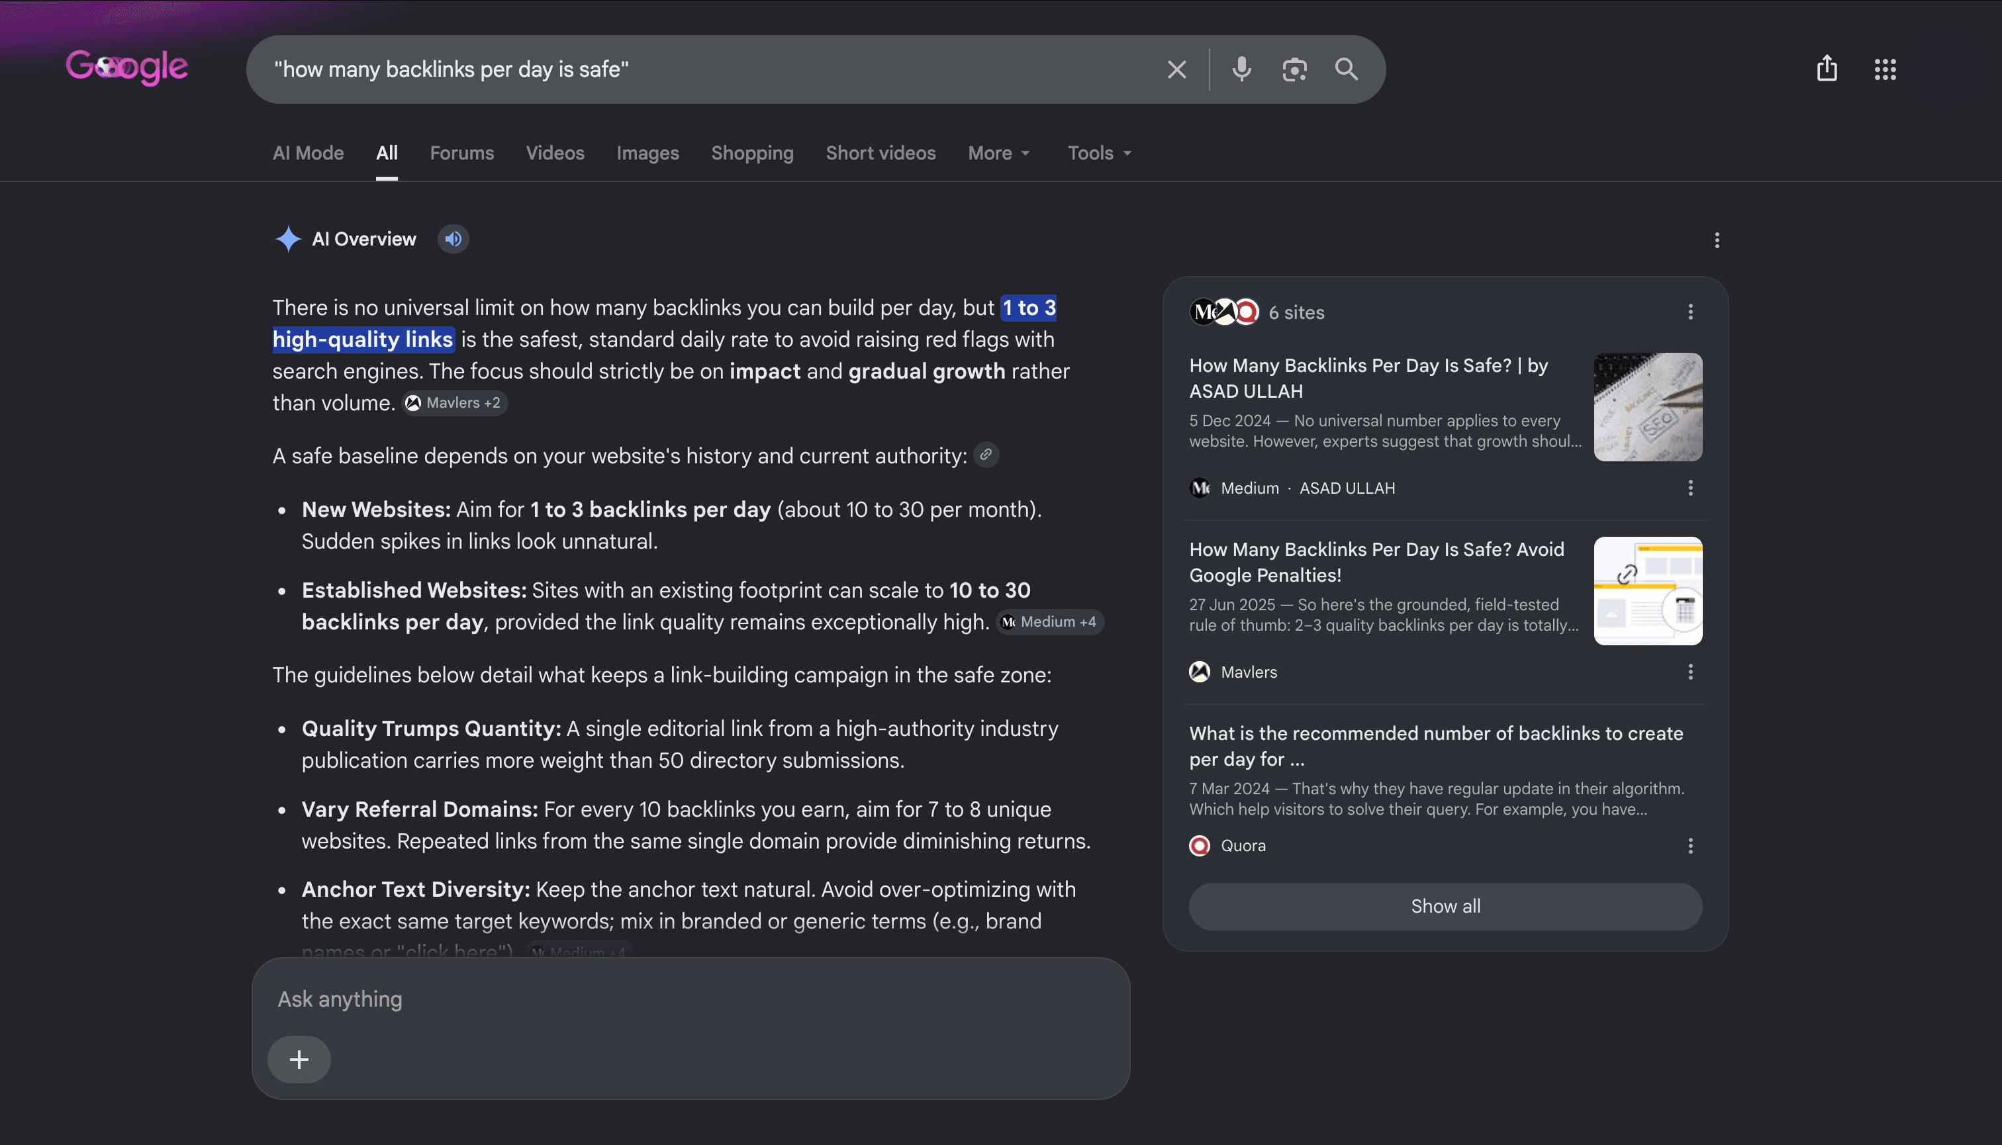2002x1145 pixels.
Task: Click the AI Overview sparkle icon
Action: pos(288,239)
